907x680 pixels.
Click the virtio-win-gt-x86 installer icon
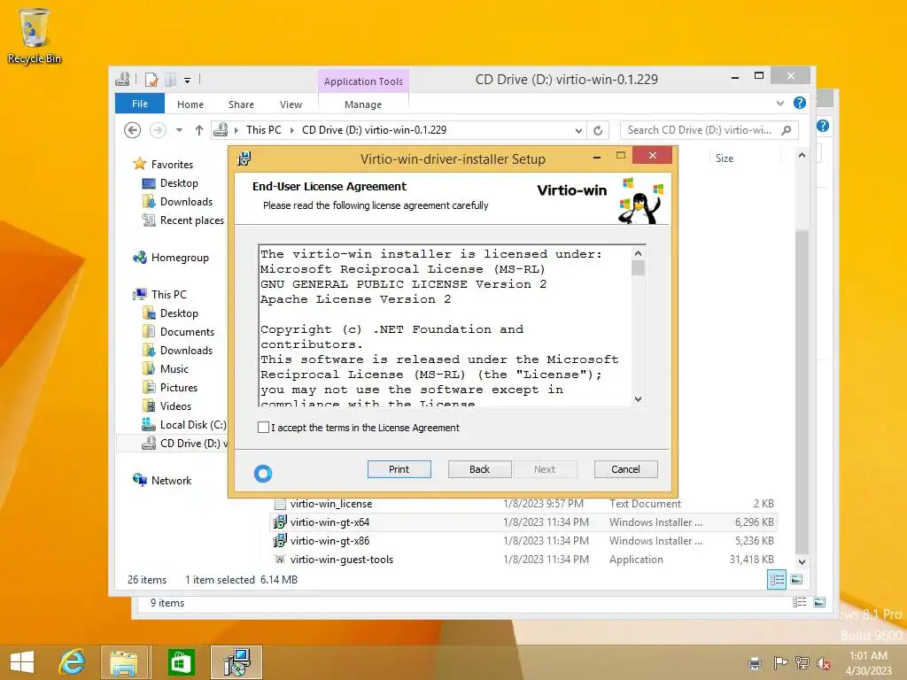(x=280, y=541)
